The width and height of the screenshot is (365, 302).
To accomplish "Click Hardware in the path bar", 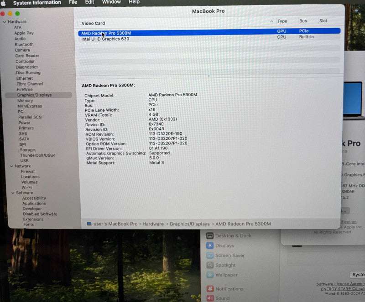I will pos(153,224).
